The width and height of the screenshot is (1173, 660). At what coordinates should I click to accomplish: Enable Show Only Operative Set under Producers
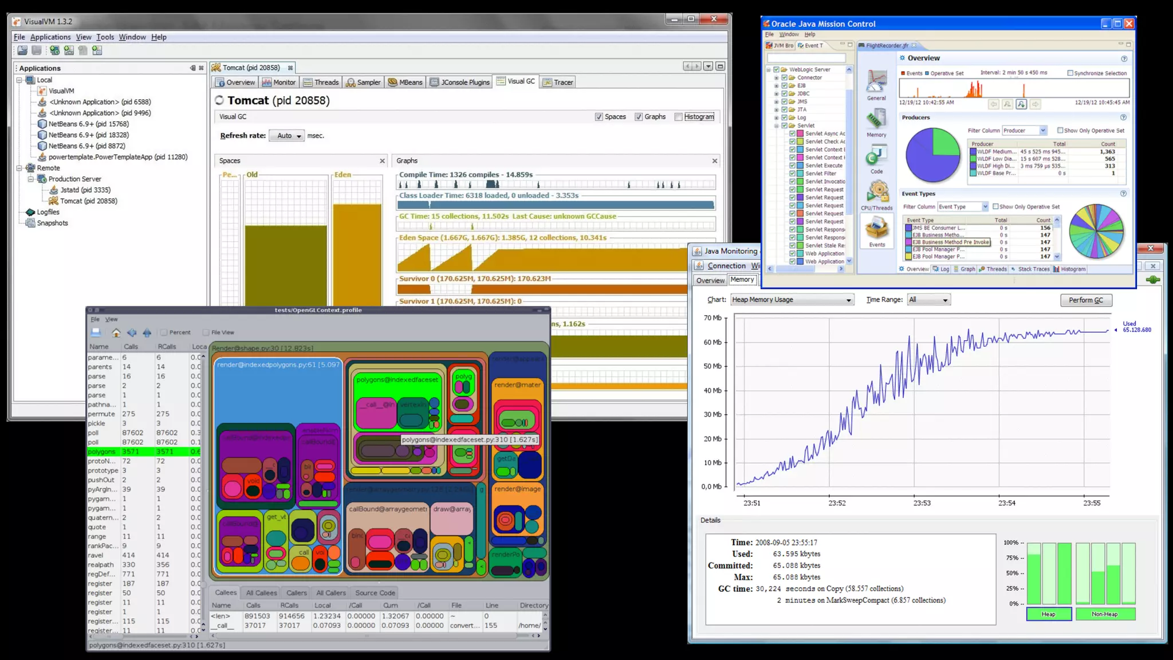point(1060,131)
